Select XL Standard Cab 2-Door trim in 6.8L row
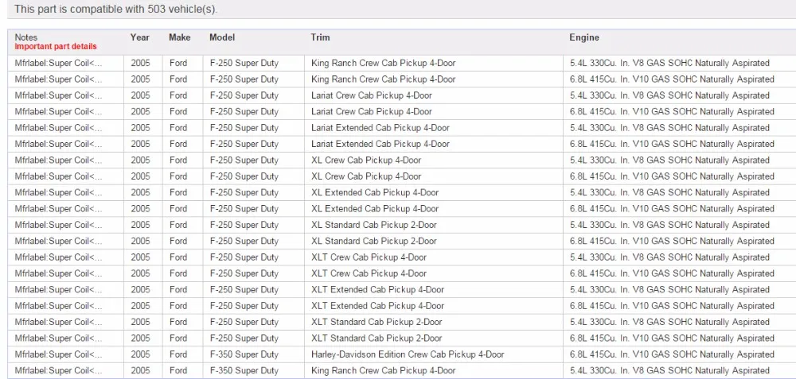 click(374, 242)
